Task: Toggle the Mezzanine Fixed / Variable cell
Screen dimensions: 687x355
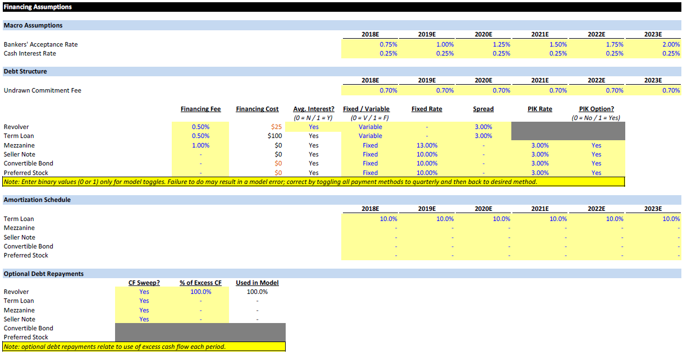Action: tap(370, 145)
